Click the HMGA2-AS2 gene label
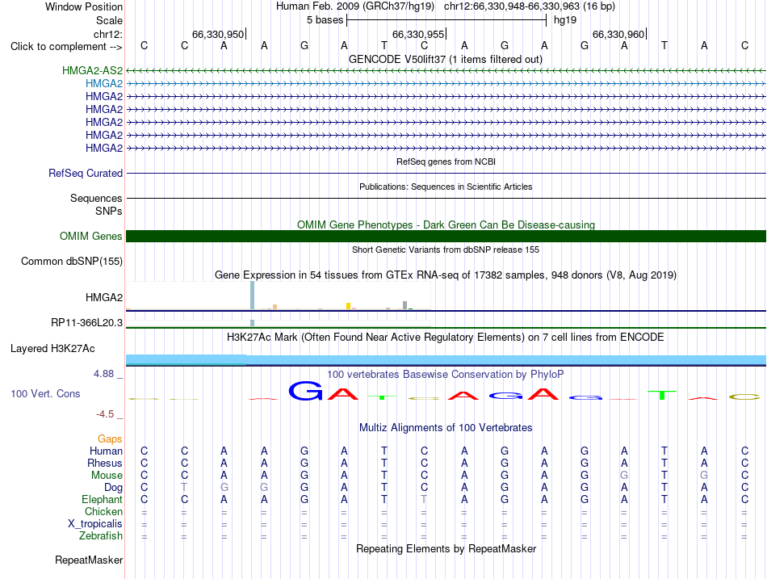This screenshot has height=579, width=767. (x=93, y=70)
